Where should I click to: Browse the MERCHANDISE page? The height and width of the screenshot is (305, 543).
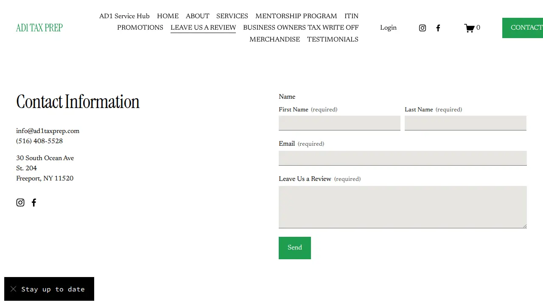point(274,39)
